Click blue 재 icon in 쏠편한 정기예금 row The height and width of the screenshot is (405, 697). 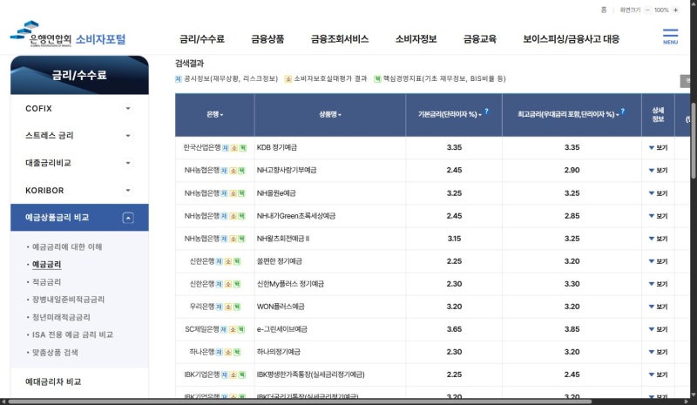click(220, 261)
